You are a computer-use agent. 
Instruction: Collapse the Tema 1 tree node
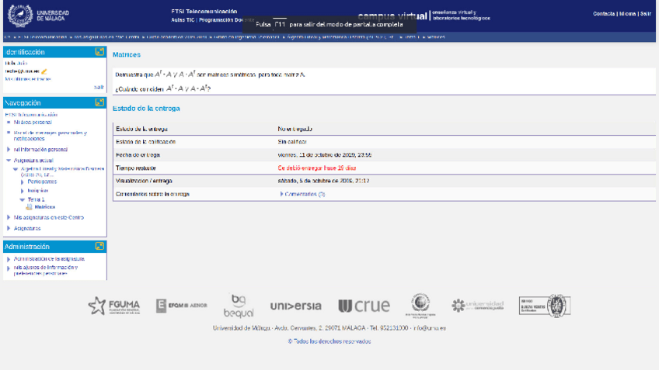coord(23,199)
